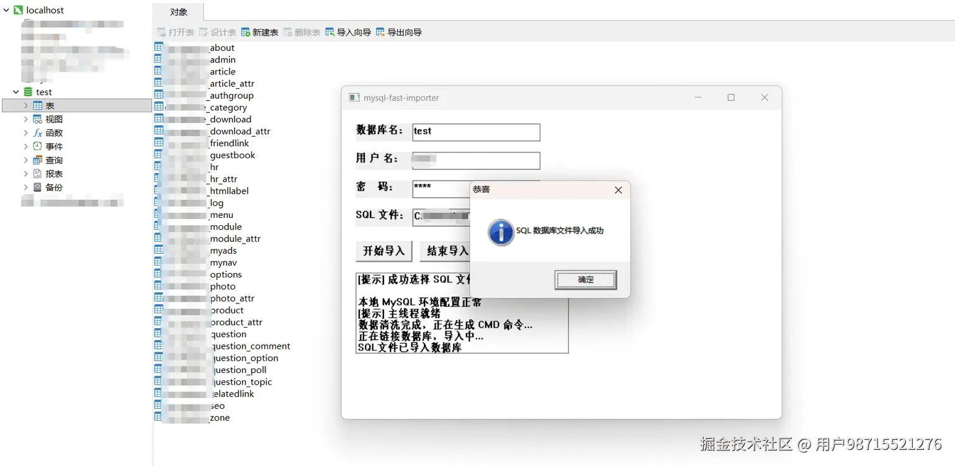Select the 事件 clock icon

[x=38, y=146]
